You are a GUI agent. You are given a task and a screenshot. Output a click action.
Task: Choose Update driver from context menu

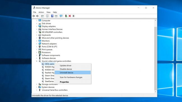[x=73, y=65]
